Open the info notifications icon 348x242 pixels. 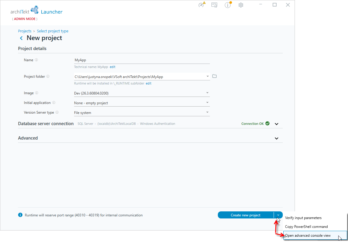[x=228, y=5]
